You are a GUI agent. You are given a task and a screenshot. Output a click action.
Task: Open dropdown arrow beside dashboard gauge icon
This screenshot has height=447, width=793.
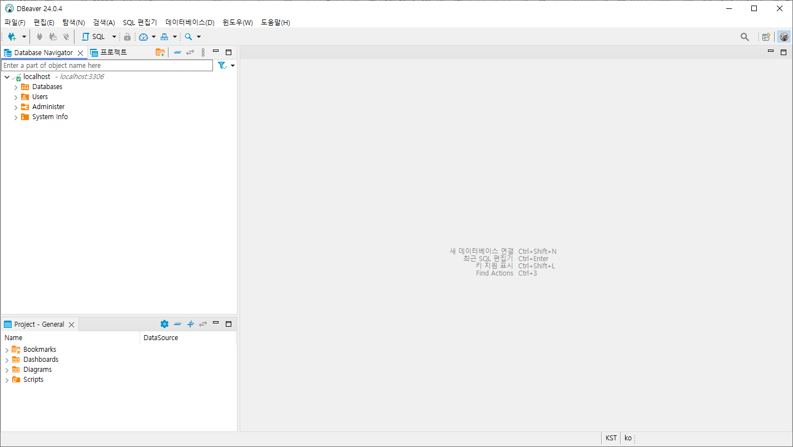click(x=153, y=37)
